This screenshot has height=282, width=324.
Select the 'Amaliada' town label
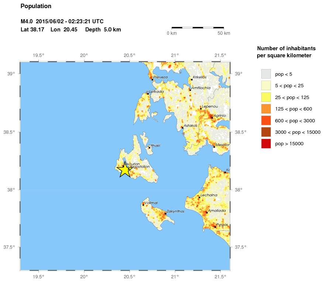217,211
